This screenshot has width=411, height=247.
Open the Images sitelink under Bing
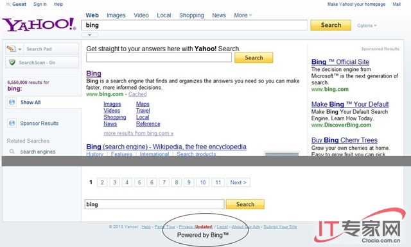pyautogui.click(x=112, y=104)
